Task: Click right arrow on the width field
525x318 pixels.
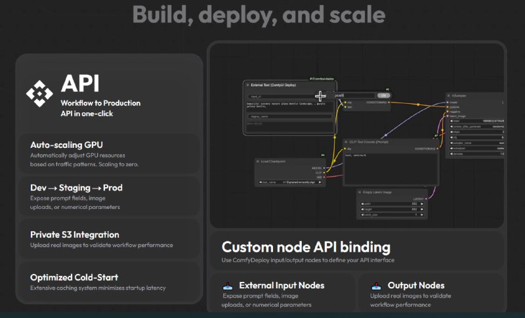Action: [421, 204]
